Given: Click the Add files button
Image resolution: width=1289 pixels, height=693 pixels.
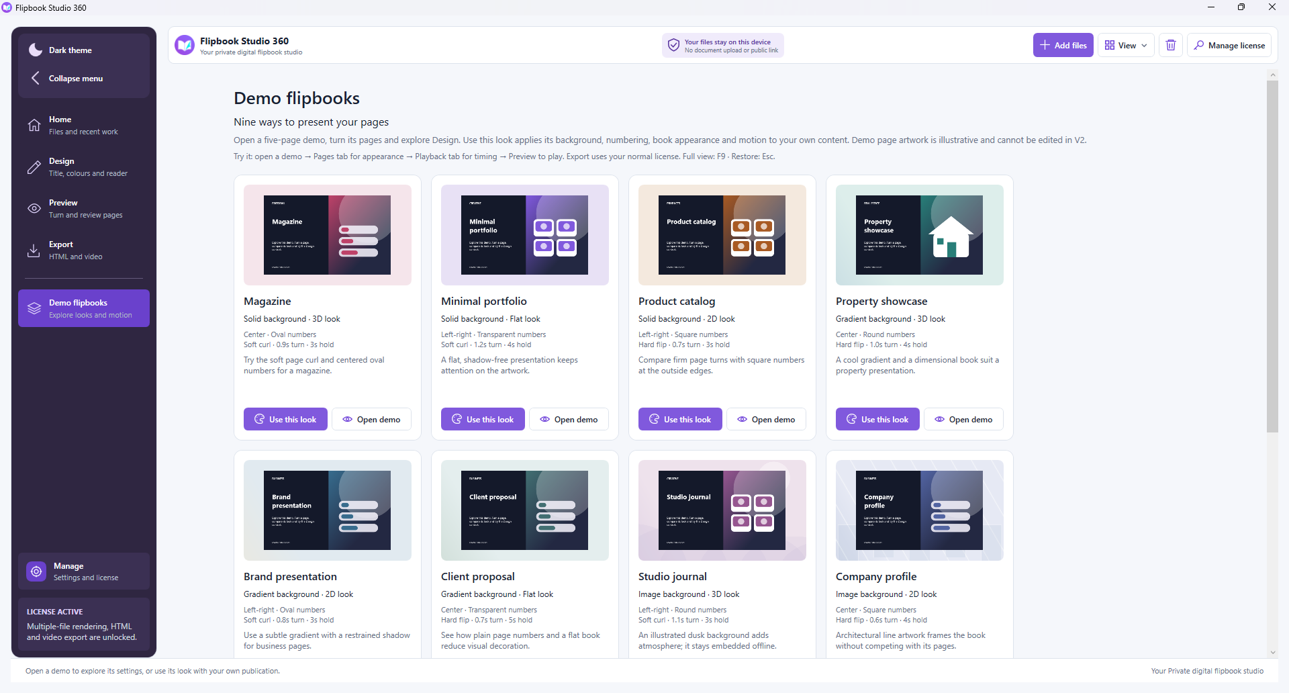Looking at the screenshot, I should click(1063, 45).
